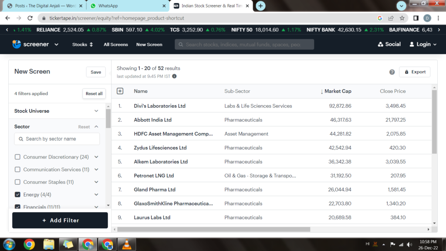Screen dimensions: 446x251
Task: Open New Screen menu item
Action: pyautogui.click(x=149, y=44)
